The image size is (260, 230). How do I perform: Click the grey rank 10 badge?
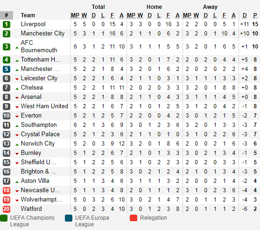point(7,116)
